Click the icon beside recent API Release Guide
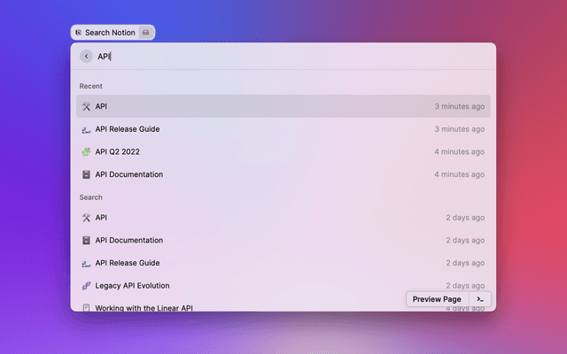The image size is (567, 354). (x=86, y=129)
